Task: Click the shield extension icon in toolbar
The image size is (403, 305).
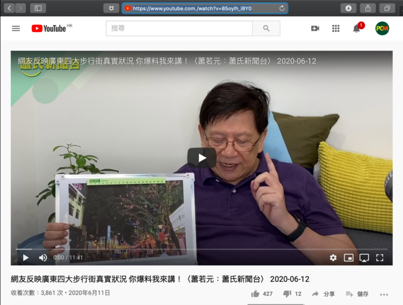Action: (x=111, y=8)
